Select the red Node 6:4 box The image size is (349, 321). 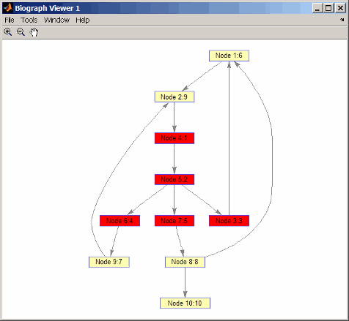120,221
